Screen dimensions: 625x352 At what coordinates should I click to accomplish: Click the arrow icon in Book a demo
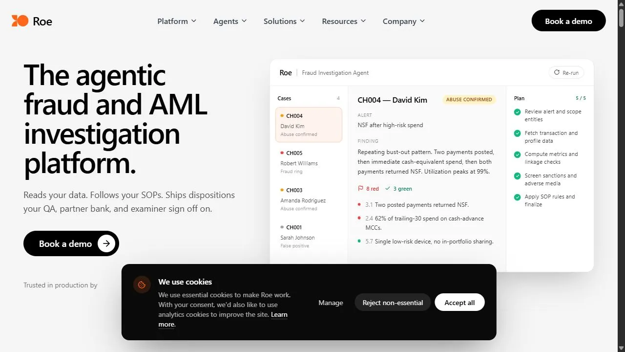click(106, 243)
